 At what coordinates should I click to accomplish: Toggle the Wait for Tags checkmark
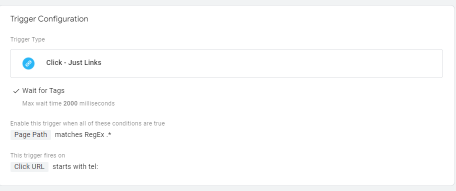tap(16, 91)
